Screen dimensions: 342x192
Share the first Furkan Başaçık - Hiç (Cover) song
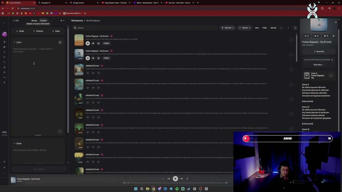(98, 43)
